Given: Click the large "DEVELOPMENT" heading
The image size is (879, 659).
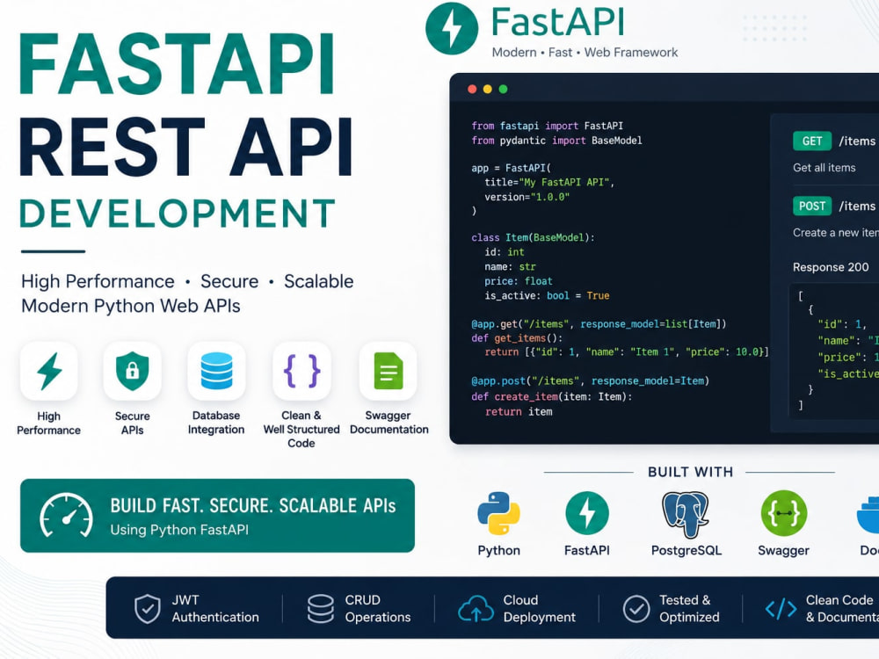Looking at the screenshot, I should click(x=178, y=214).
